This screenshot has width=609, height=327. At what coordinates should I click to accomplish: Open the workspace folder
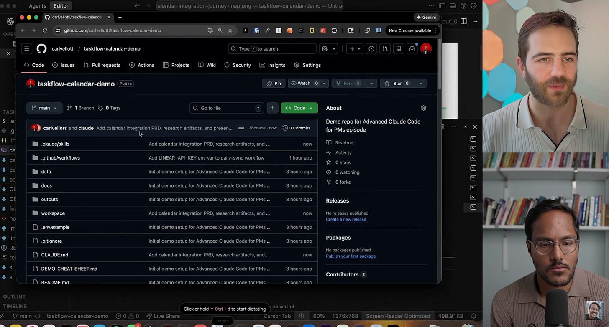click(53, 213)
